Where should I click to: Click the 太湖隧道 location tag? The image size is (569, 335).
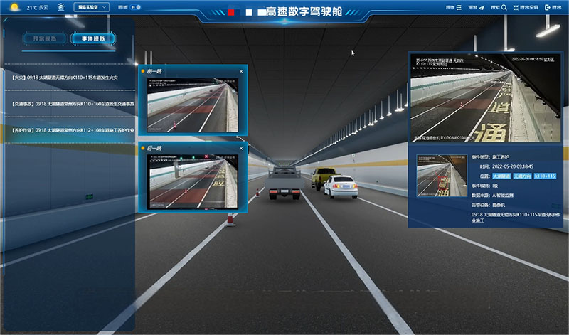502,175
